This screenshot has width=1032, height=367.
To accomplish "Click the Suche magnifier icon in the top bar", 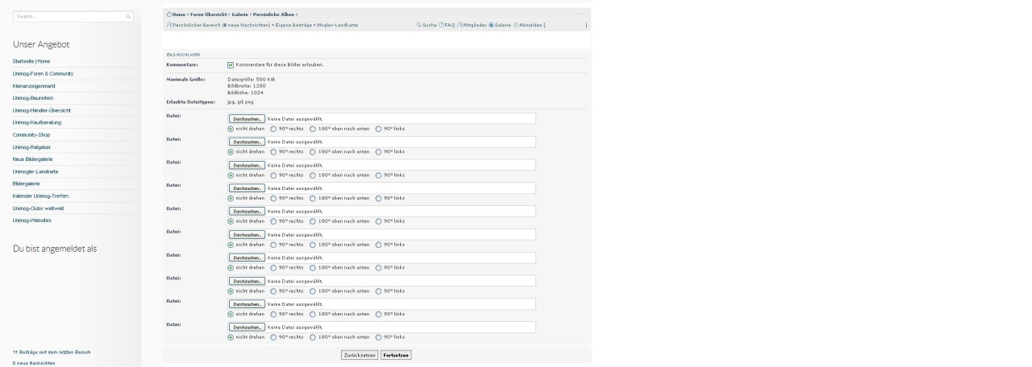I will (x=418, y=25).
